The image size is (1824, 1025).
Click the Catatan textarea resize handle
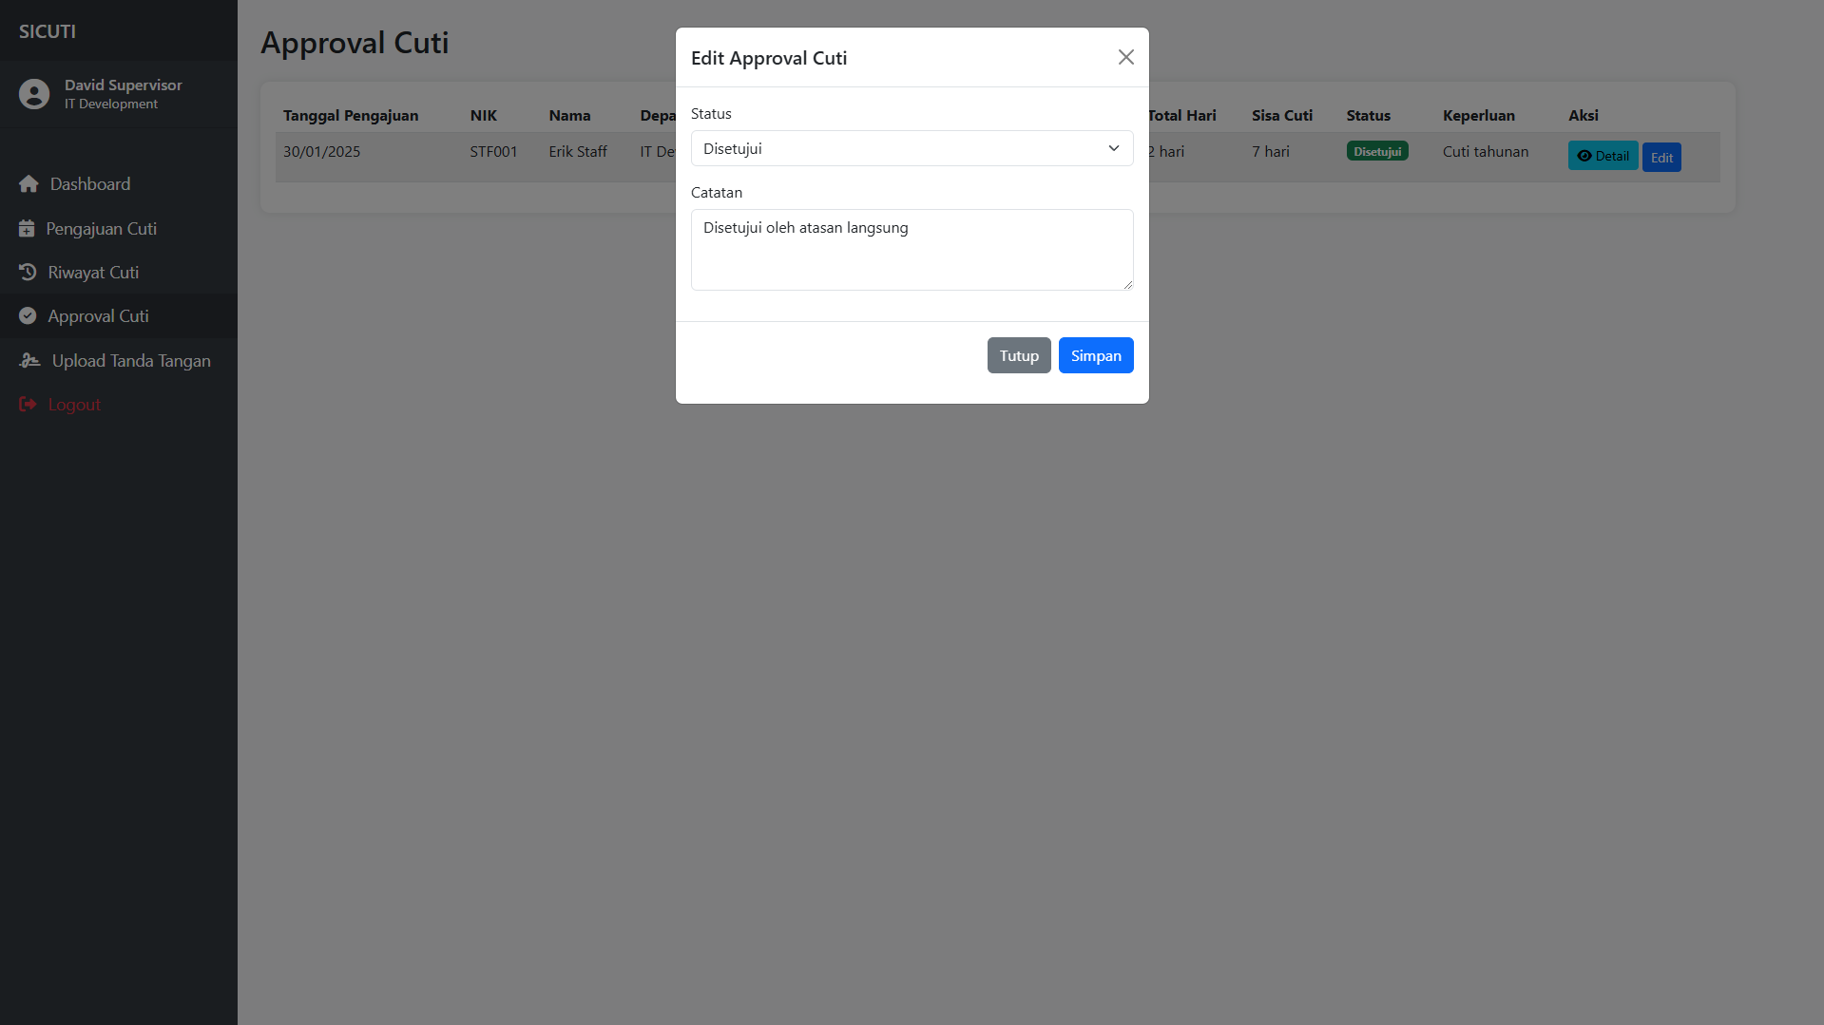[1127, 284]
